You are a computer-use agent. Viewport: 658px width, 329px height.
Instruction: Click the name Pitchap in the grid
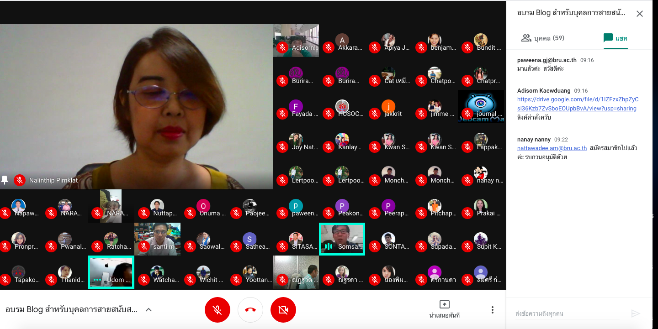click(443, 213)
